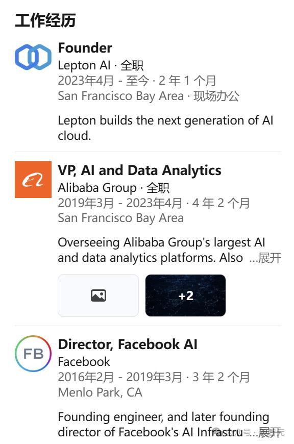Click the Overseeing Alibaba Group's largest AI text

coord(161,243)
